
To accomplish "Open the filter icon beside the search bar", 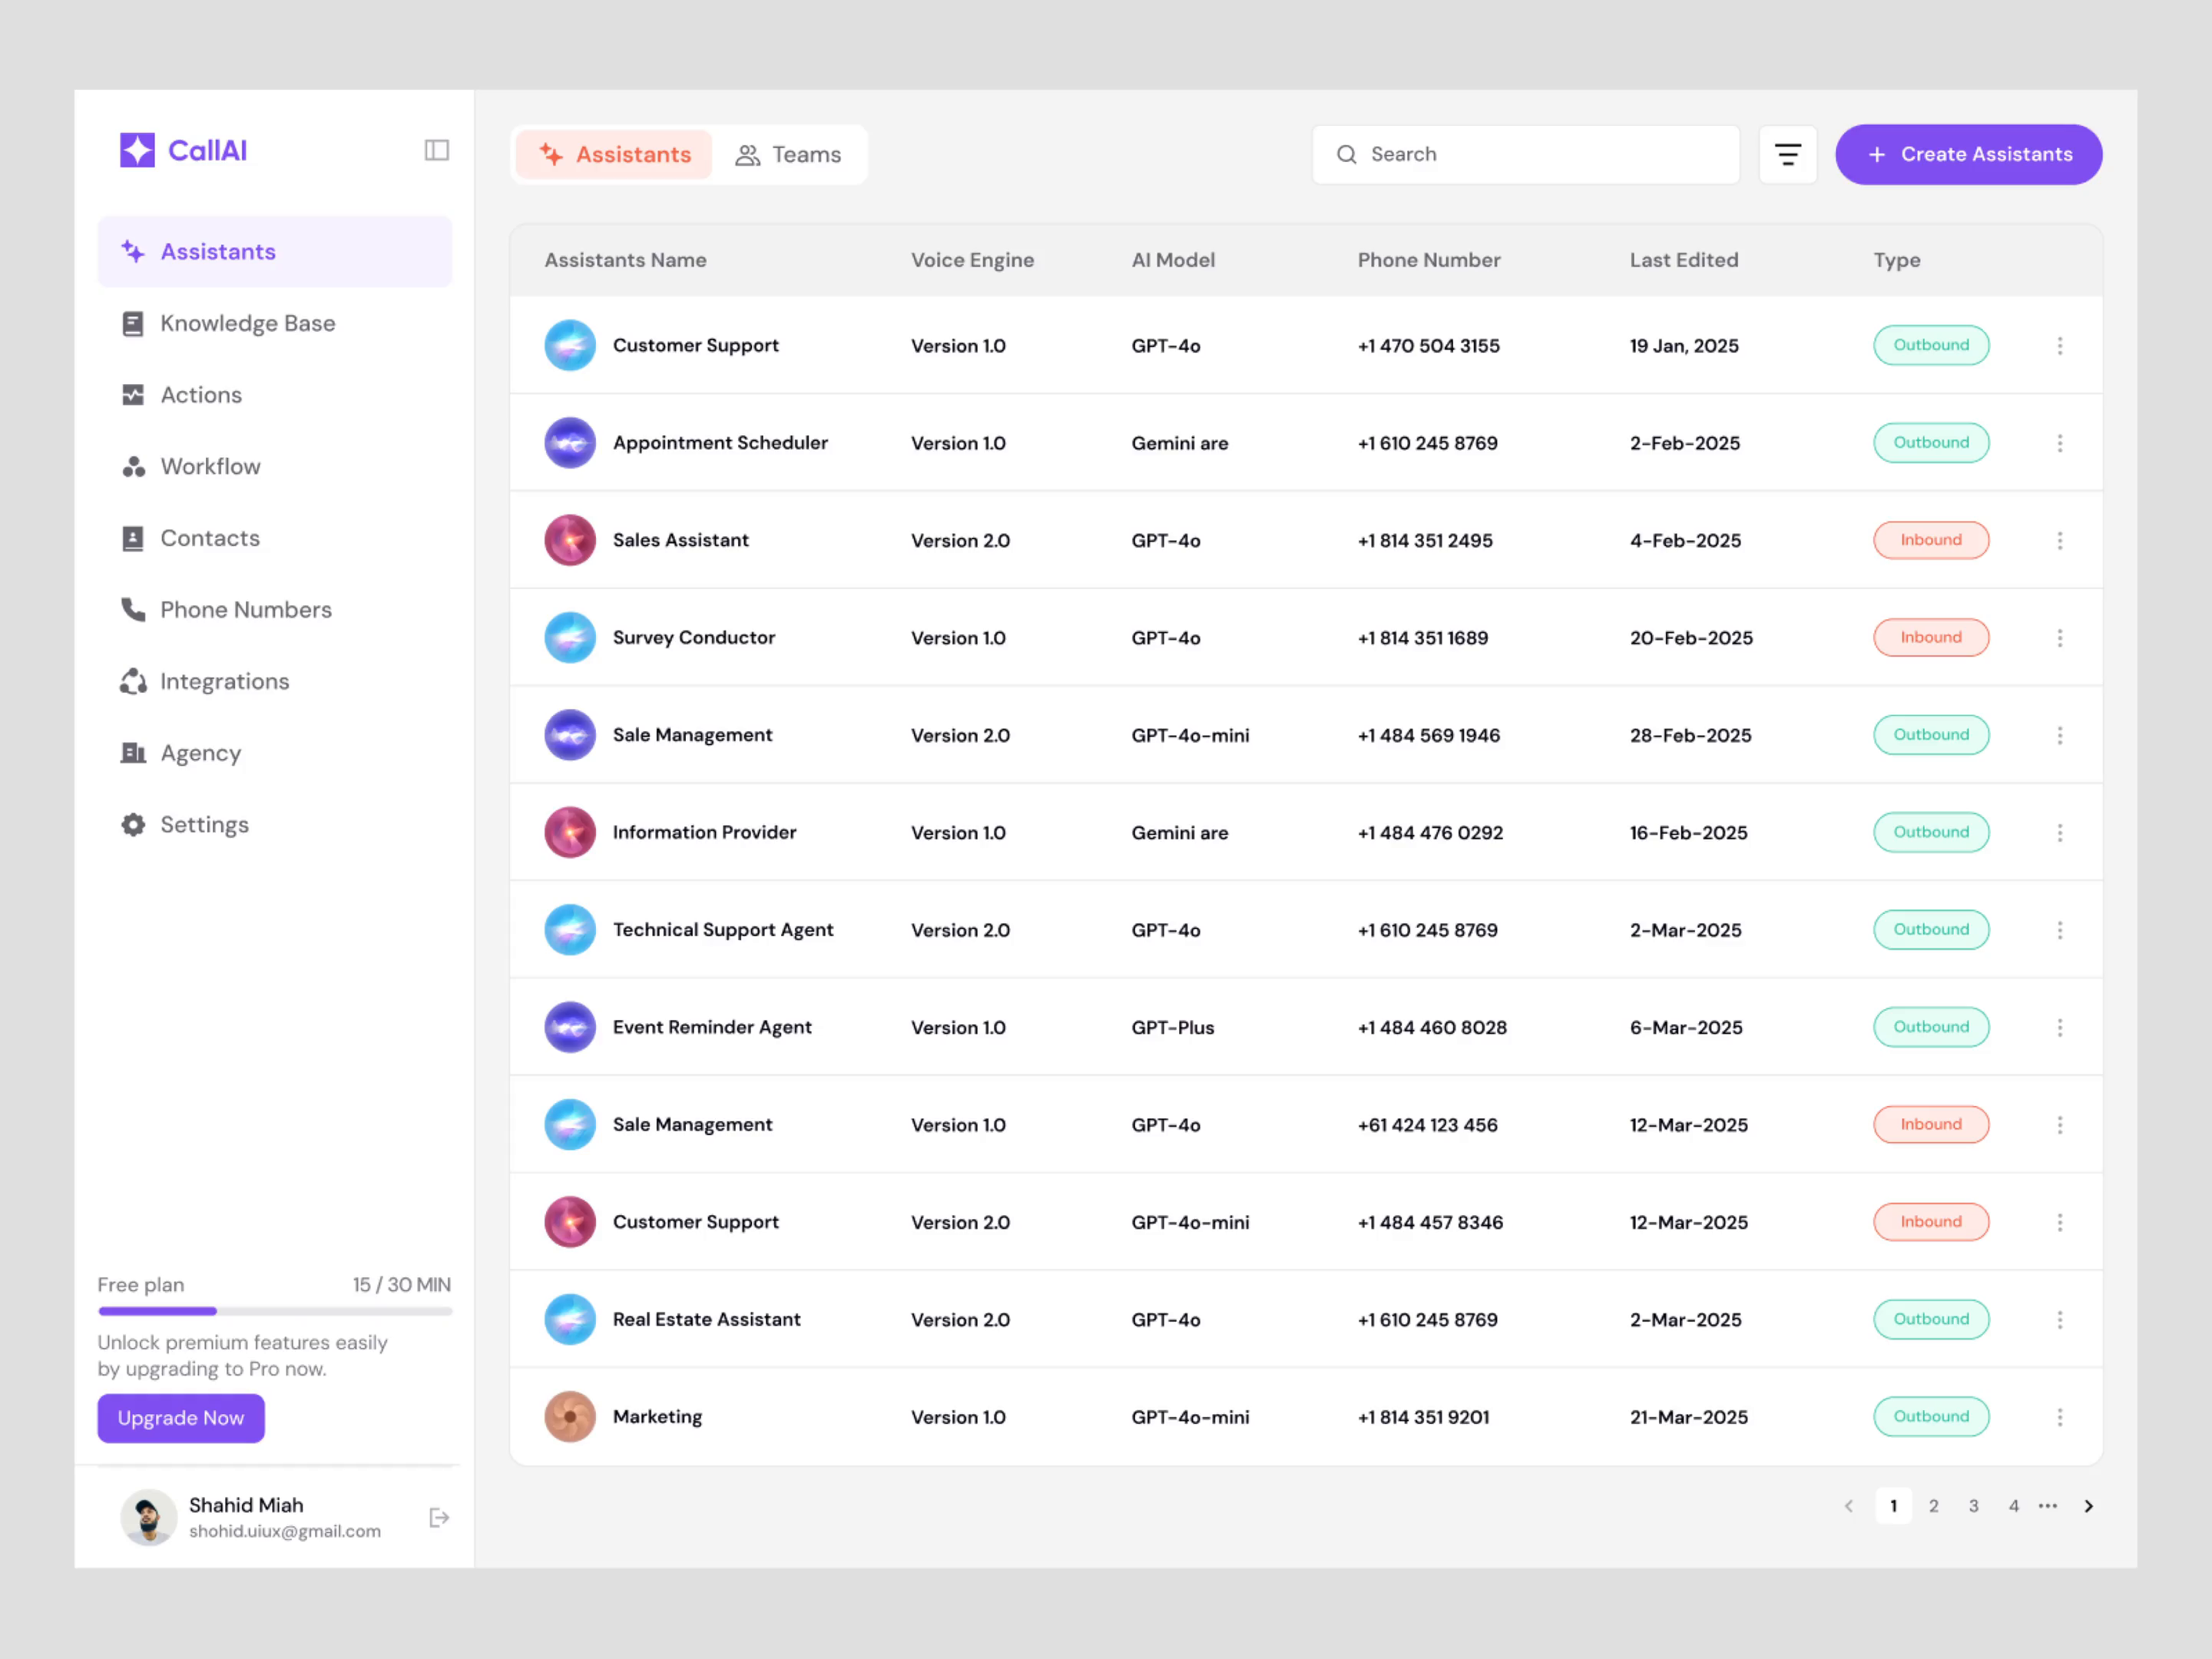I will (1788, 154).
